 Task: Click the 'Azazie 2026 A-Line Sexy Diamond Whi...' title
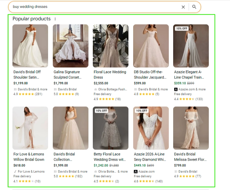150,157
